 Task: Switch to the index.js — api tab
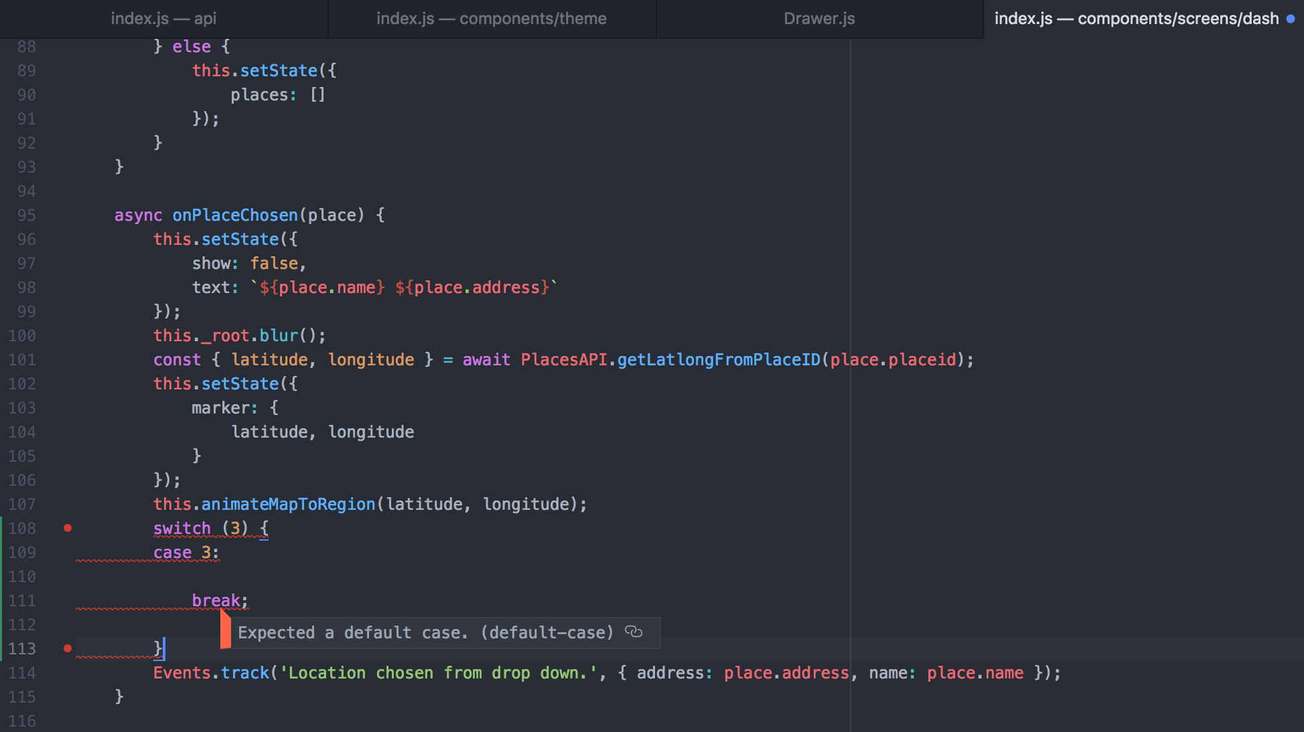(x=163, y=19)
